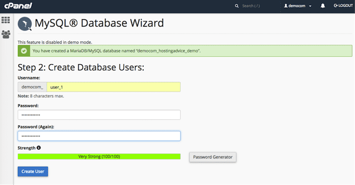Viewport: 355px width, 185px height.
Task: Click the Logout link
Action: [343, 6]
